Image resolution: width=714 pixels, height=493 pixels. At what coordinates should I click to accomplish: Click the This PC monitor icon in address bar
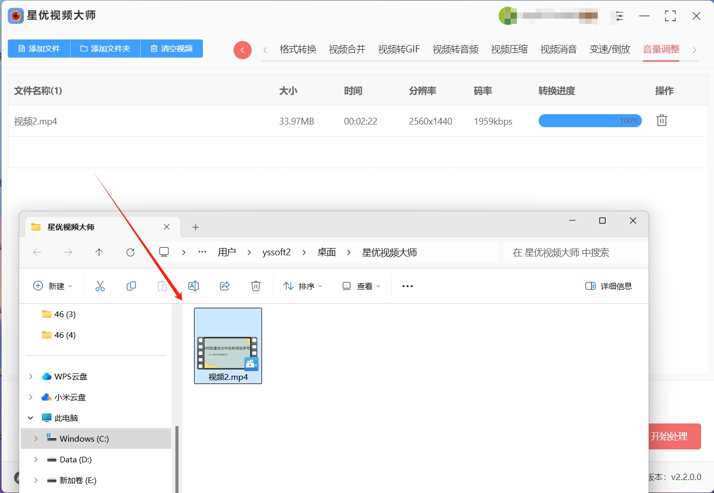164,252
